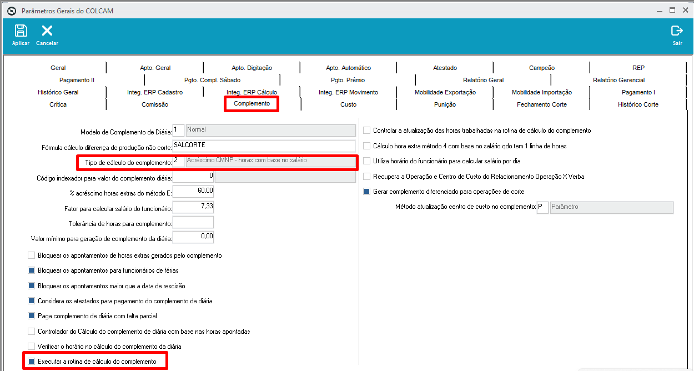The image size is (694, 371).
Task: Switch to Integ. ERP Movimento tab
Action: pyautogui.click(x=349, y=92)
